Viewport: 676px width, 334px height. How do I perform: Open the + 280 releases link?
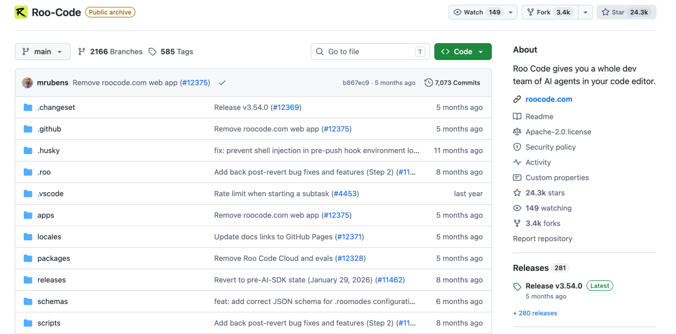click(535, 313)
